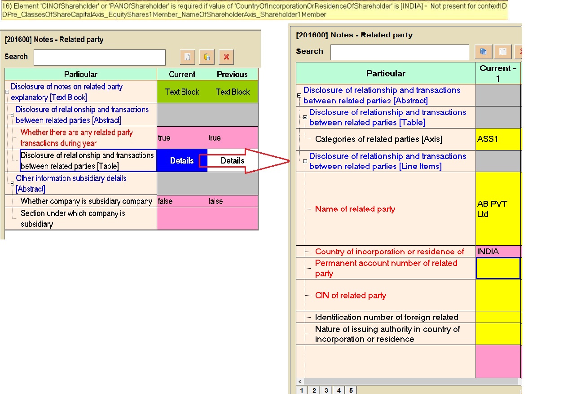
Task: Click the Details button under Previous column
Action: click(232, 160)
